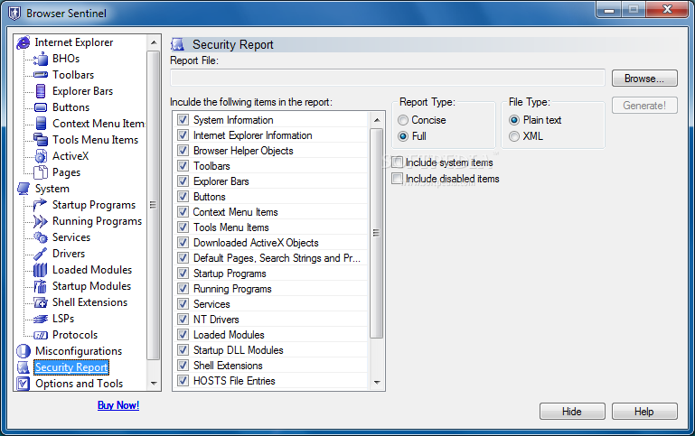695x436 pixels.
Task: Click the LSPs icon in sidebar
Action: pos(41,319)
